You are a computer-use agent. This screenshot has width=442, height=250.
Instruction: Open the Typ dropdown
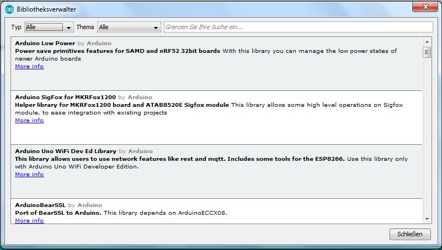(49, 27)
